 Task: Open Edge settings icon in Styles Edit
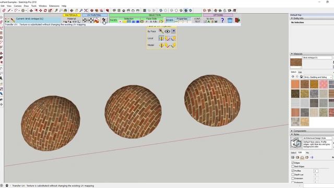[293, 158]
